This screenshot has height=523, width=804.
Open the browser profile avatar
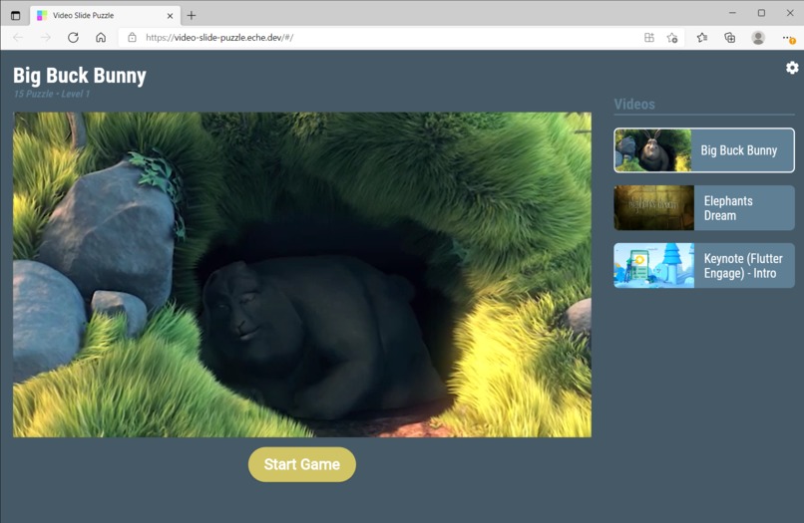758,38
